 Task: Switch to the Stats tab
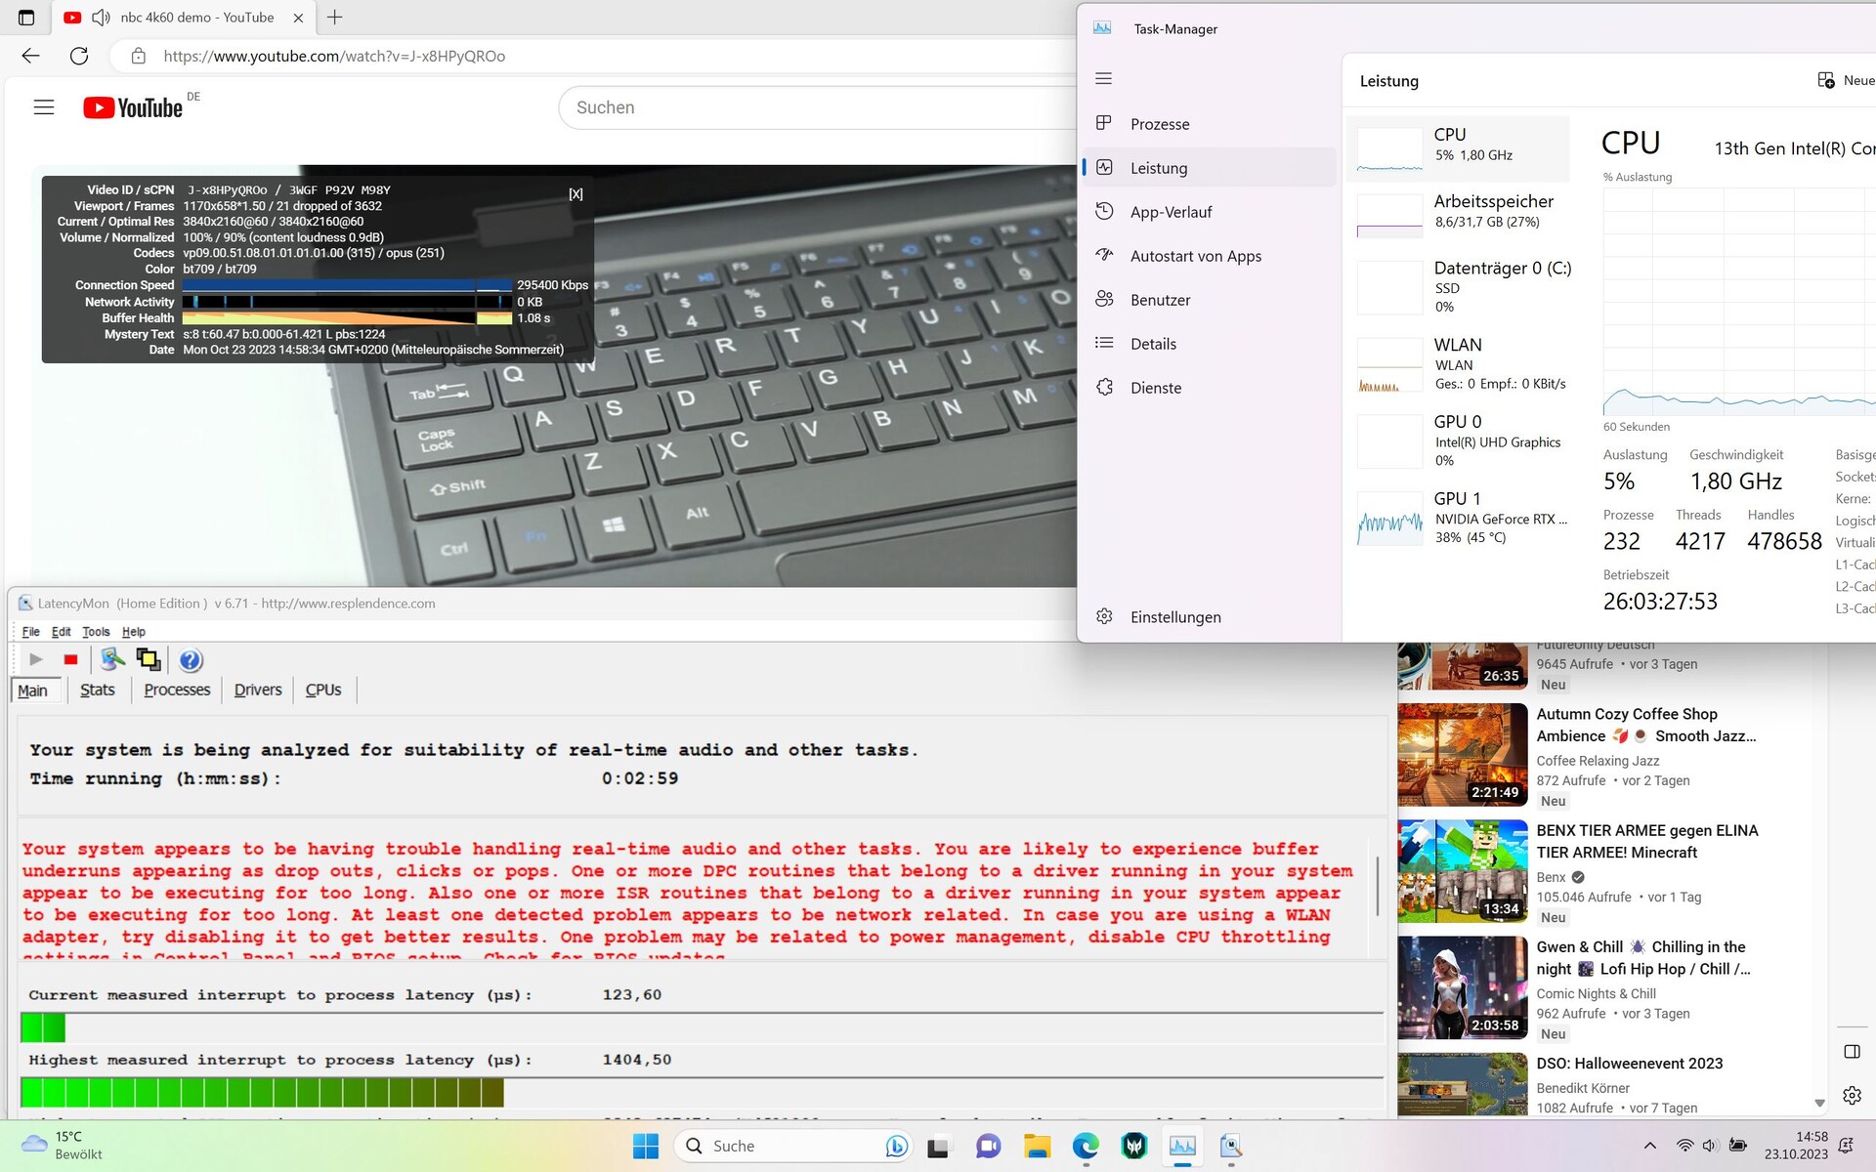coord(97,691)
